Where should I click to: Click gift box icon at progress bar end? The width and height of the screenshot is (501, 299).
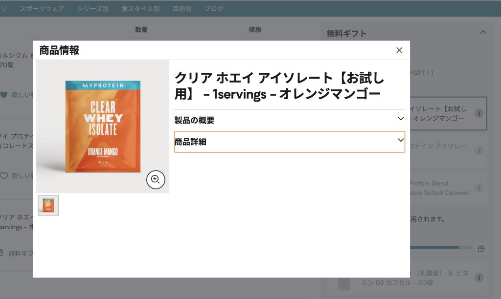coord(481,249)
